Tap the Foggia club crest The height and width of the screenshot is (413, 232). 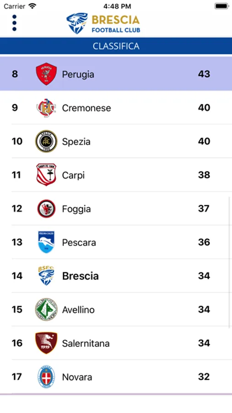[46, 209]
